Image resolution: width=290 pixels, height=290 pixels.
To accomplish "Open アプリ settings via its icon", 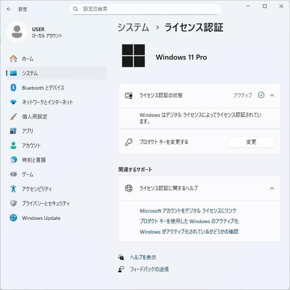I will pos(13,131).
